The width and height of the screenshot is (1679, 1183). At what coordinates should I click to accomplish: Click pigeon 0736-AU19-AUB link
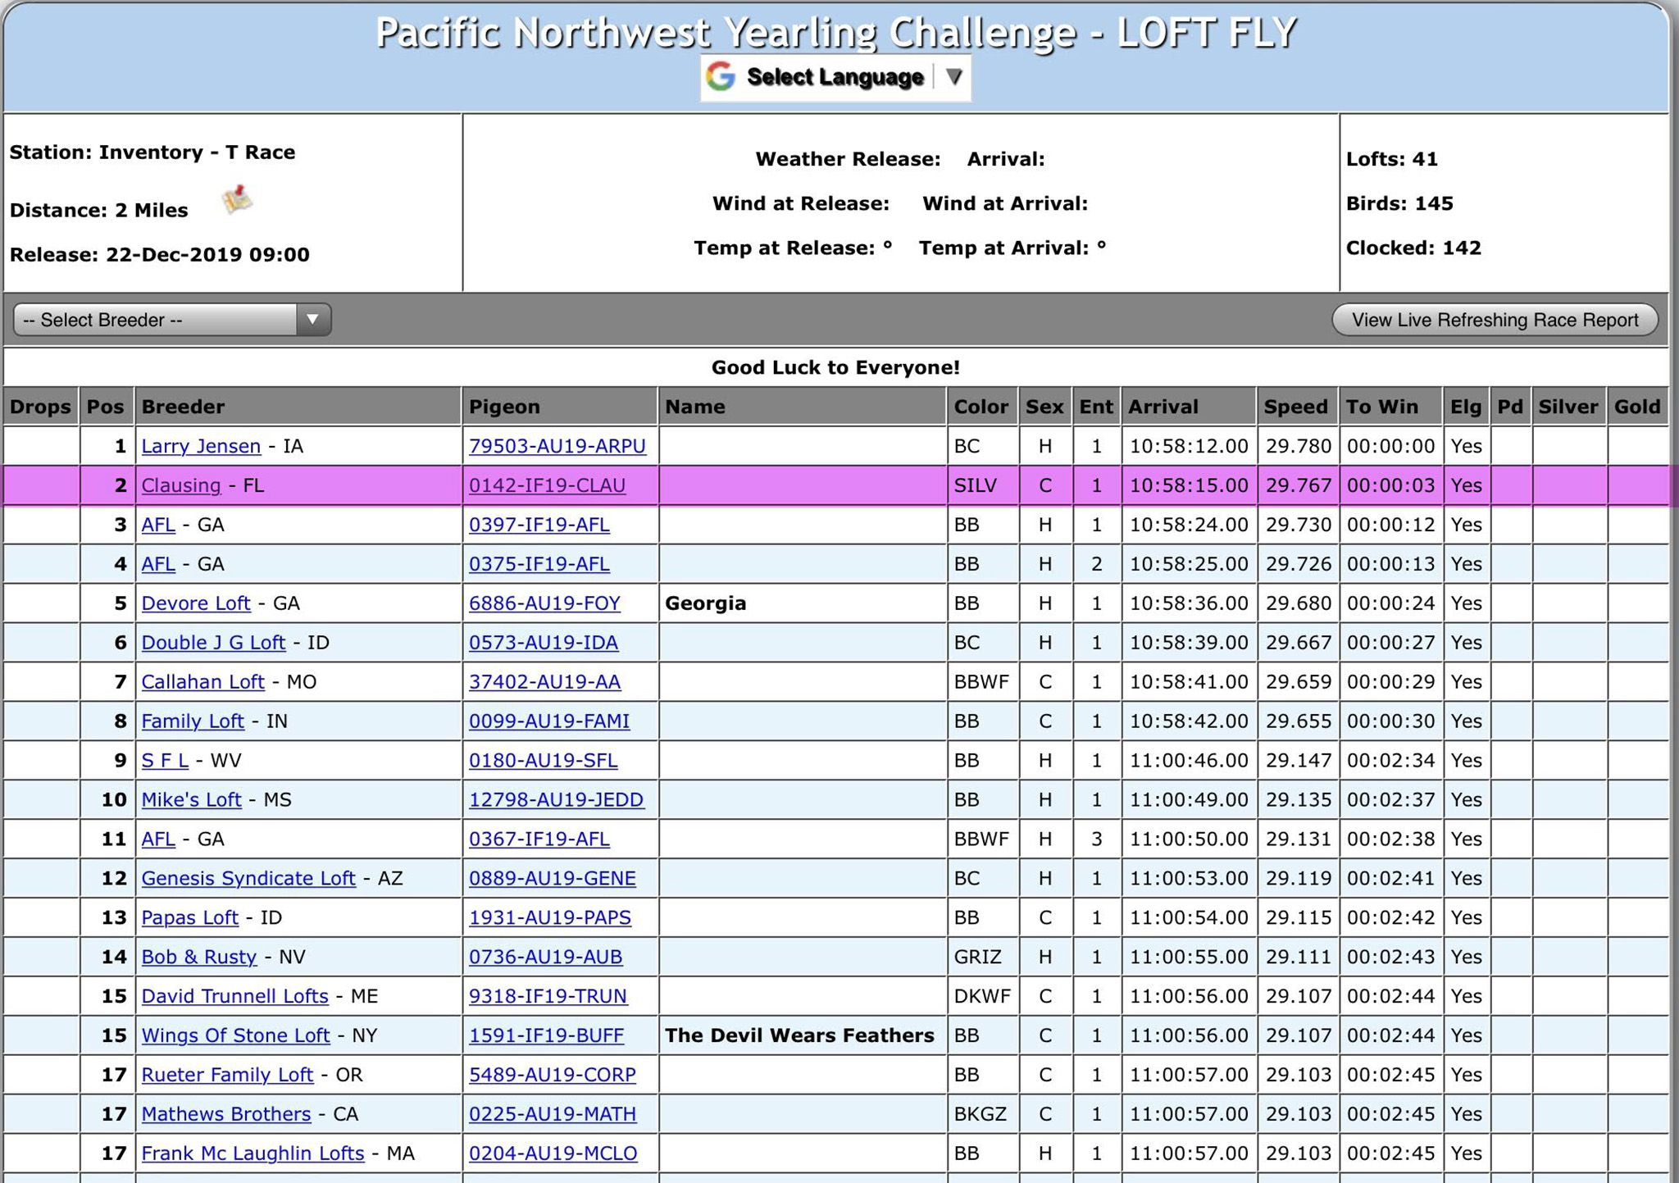545,957
